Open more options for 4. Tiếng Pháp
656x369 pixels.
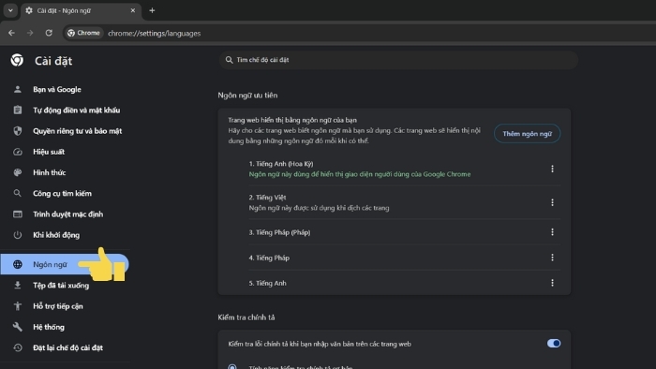(552, 258)
